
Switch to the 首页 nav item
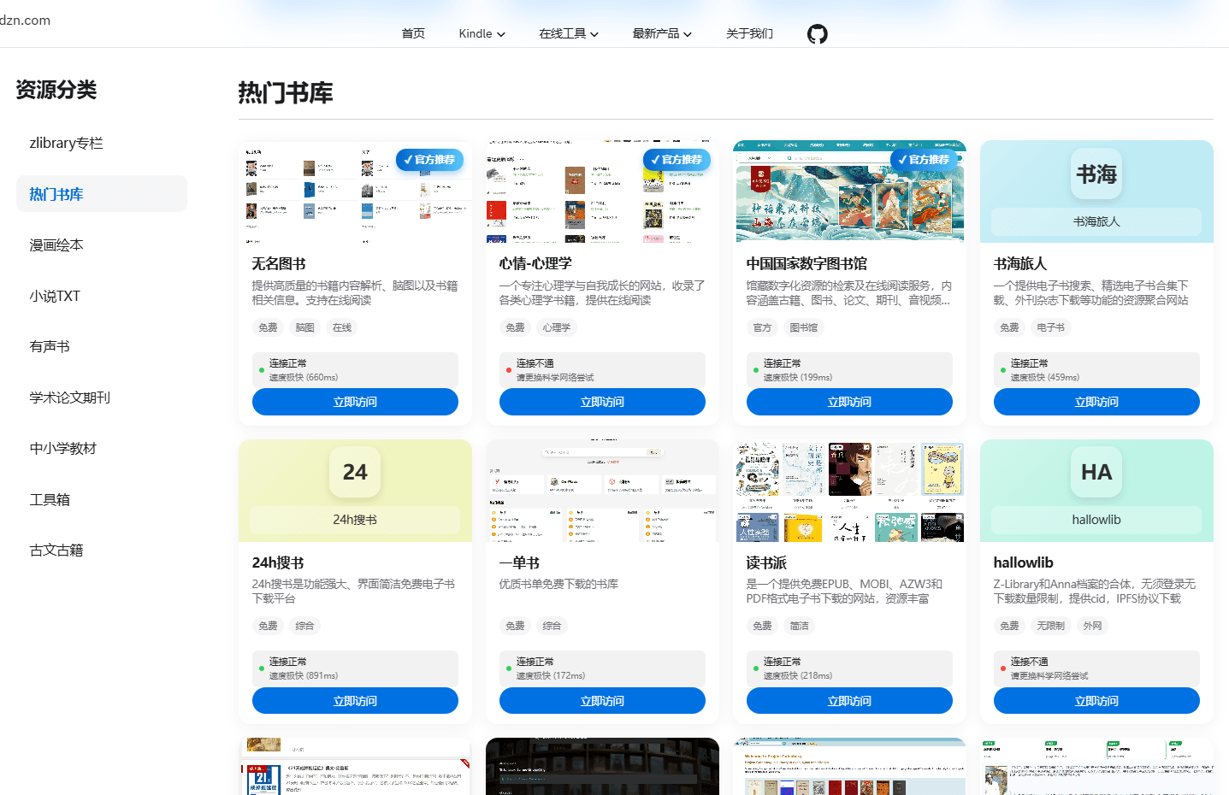coord(412,33)
